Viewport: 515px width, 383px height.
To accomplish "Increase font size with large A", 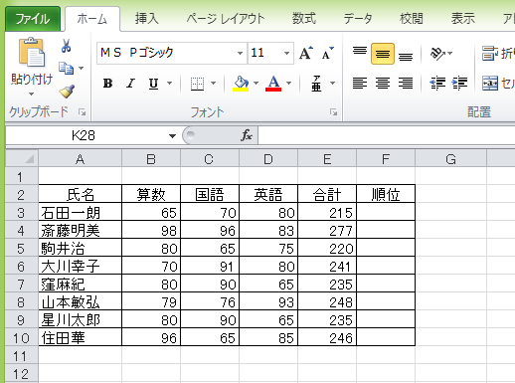I will pos(306,53).
